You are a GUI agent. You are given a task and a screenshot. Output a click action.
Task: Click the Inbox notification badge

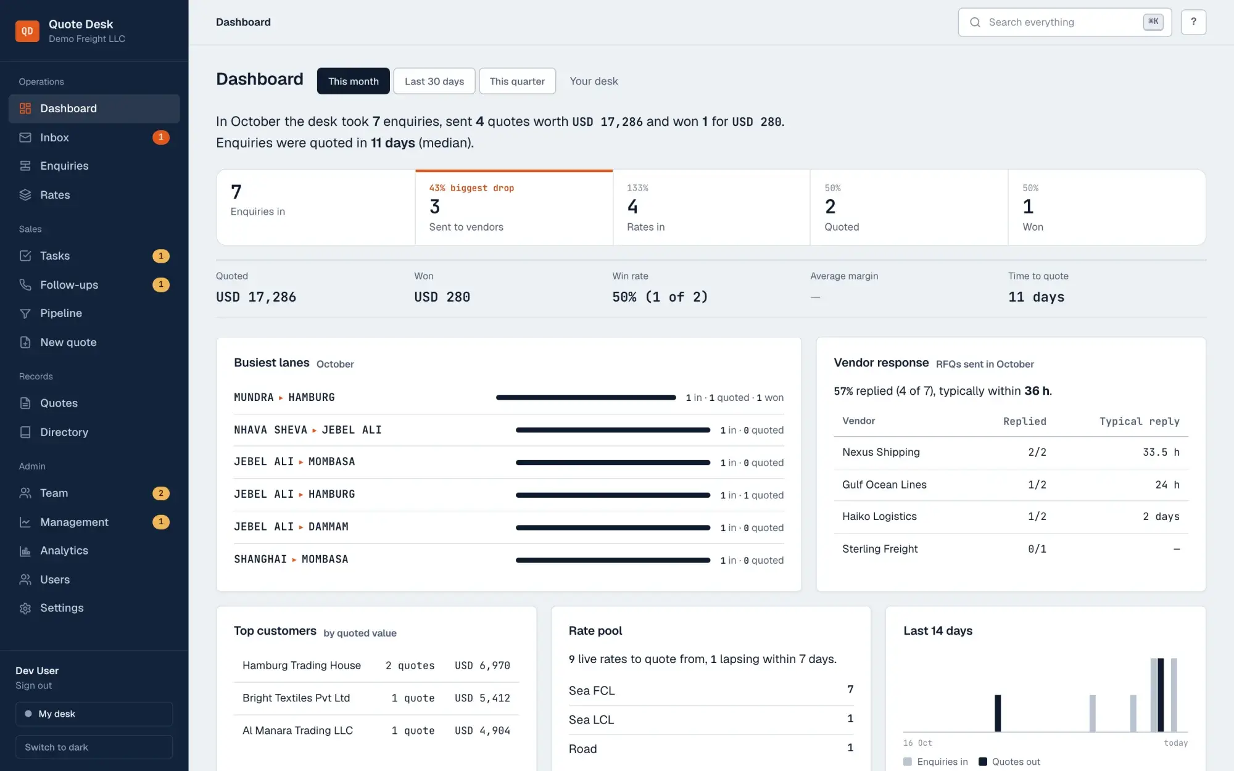[161, 138]
